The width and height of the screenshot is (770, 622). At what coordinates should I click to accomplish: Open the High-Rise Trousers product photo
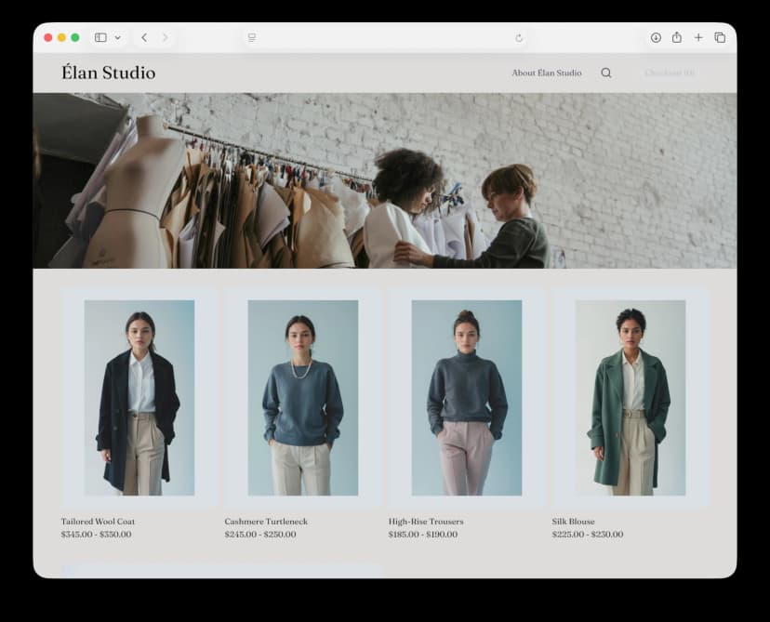[467, 397]
